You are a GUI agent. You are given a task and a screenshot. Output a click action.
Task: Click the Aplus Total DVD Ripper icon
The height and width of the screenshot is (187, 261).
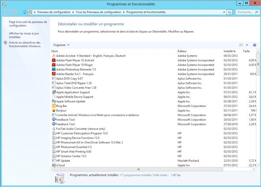[x=54, y=83]
